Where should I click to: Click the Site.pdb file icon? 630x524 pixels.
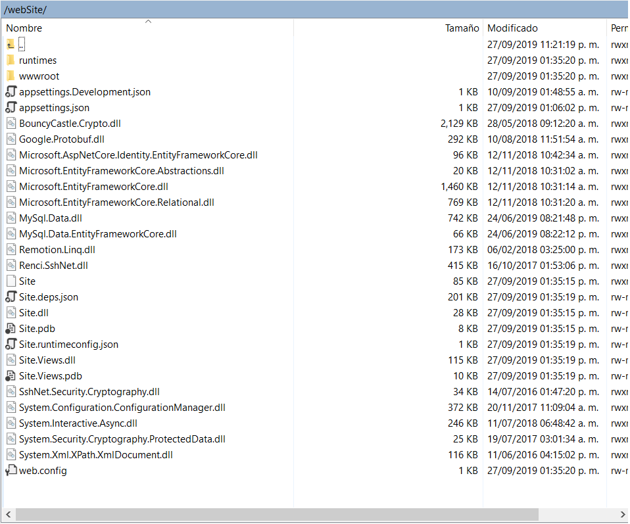pyautogui.click(x=11, y=329)
